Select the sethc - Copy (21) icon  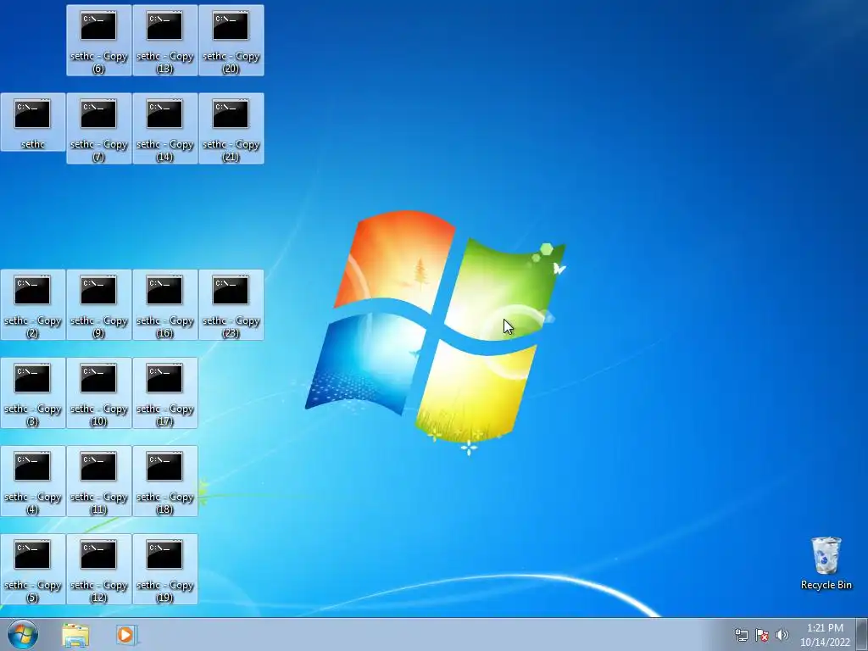[x=231, y=129]
